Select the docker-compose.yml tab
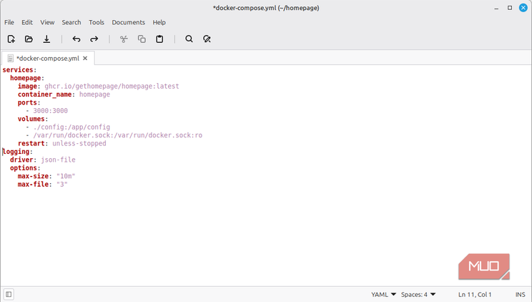Image resolution: width=532 pixels, height=302 pixels. click(x=47, y=59)
